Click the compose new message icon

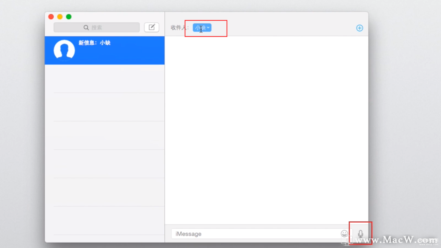tap(151, 27)
